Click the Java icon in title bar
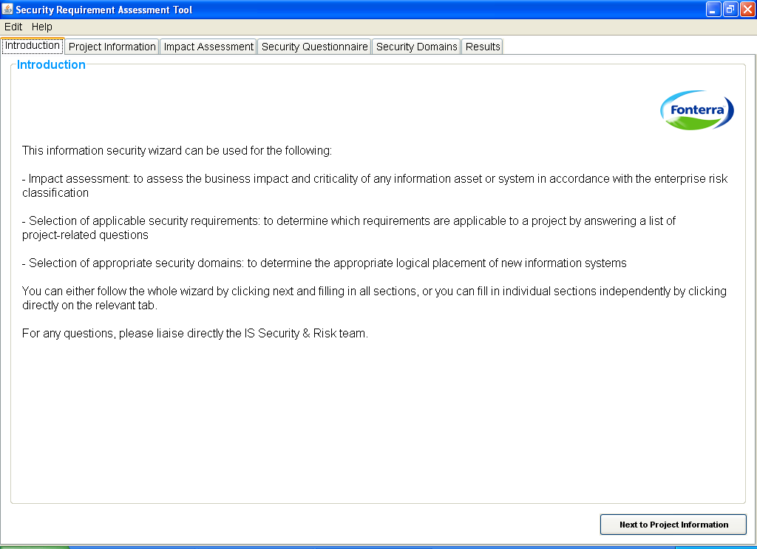757x549 pixels. coord(7,9)
